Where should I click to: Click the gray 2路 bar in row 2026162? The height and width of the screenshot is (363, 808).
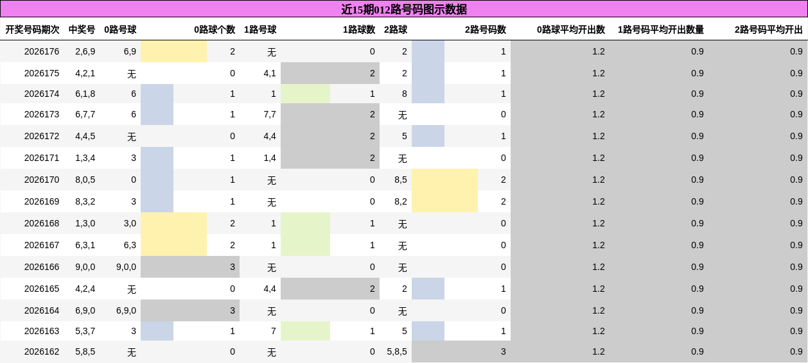pyautogui.click(x=461, y=351)
